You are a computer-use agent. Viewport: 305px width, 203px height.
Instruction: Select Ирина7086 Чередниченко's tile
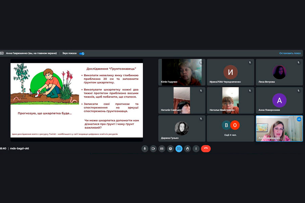[230, 72]
